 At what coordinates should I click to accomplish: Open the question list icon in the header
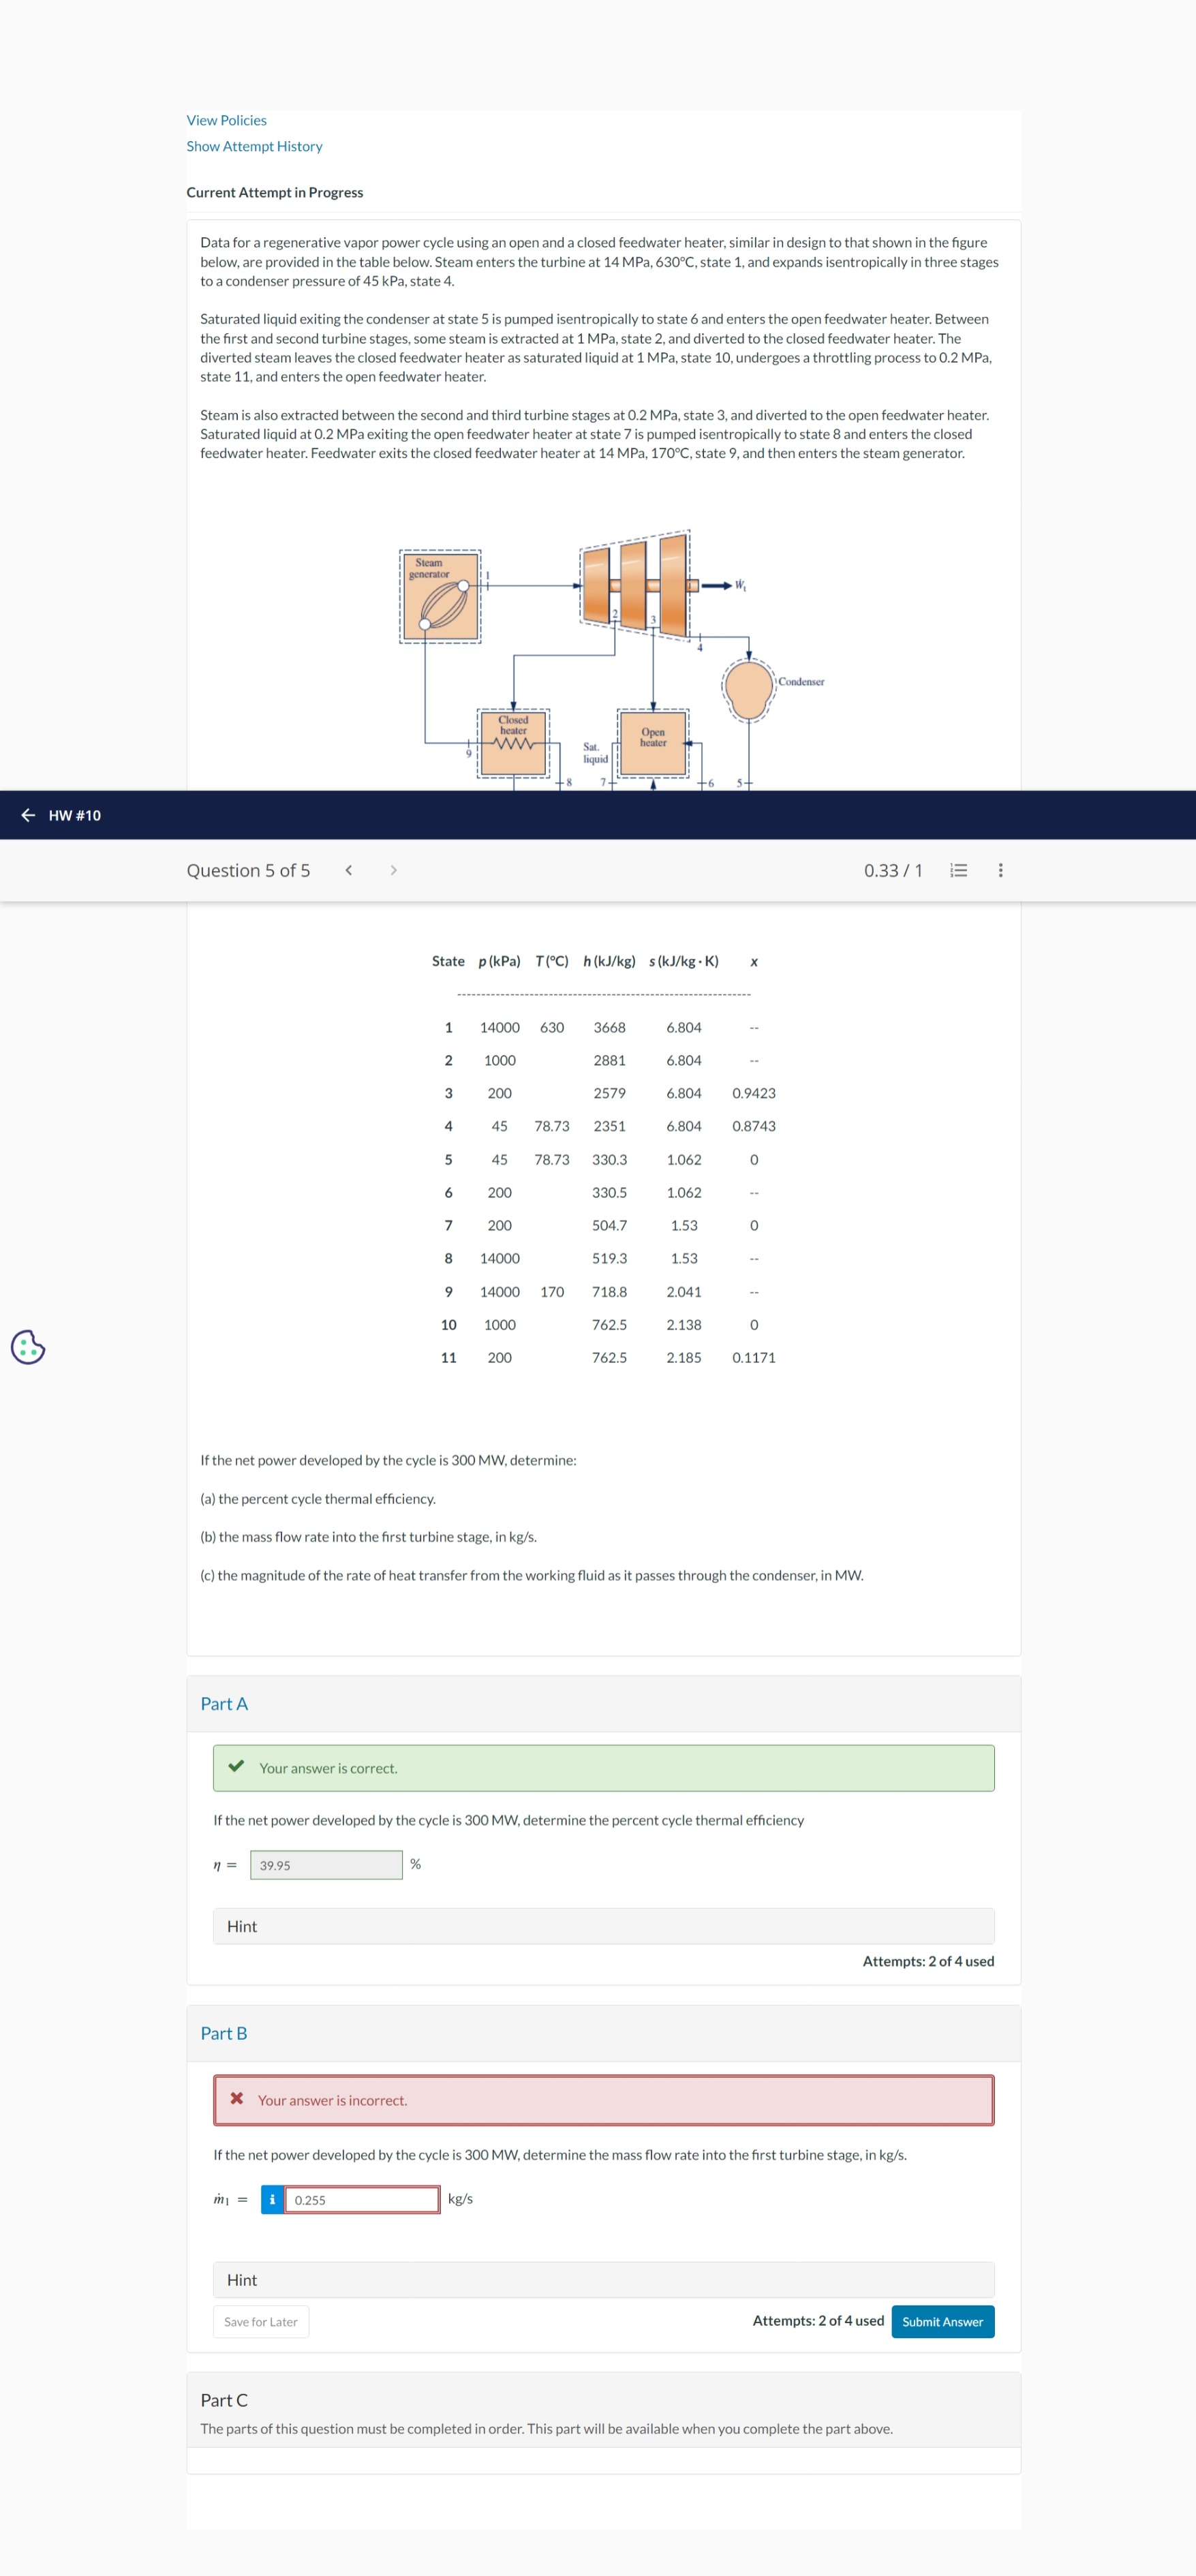pos(957,870)
